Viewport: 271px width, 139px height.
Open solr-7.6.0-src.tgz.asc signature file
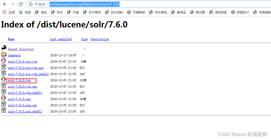tap(26, 68)
